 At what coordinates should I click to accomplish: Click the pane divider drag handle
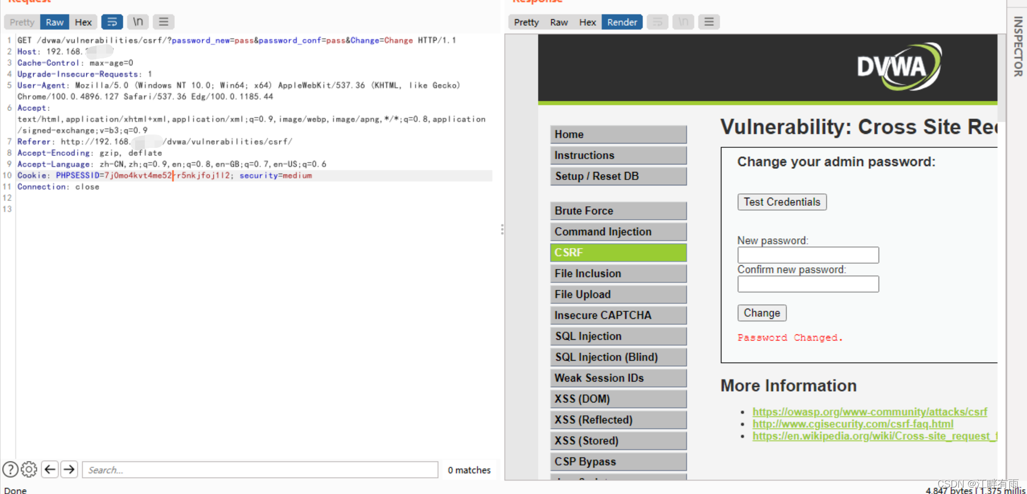tap(502, 229)
